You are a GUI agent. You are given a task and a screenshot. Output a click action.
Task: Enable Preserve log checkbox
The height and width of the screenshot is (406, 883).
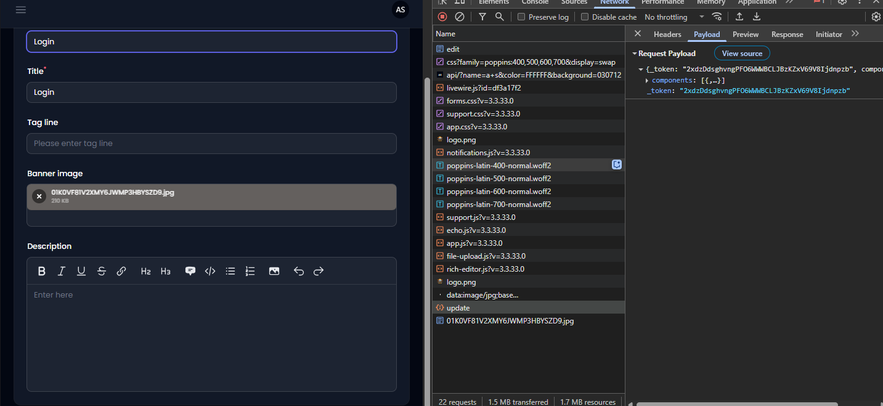(x=521, y=17)
